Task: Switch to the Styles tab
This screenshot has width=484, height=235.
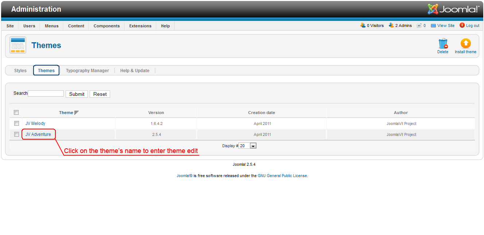Action: coord(20,71)
